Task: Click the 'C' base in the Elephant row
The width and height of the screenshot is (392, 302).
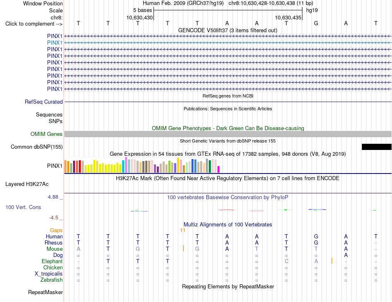Action: coord(286,261)
